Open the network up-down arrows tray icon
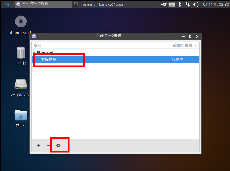 187,4
